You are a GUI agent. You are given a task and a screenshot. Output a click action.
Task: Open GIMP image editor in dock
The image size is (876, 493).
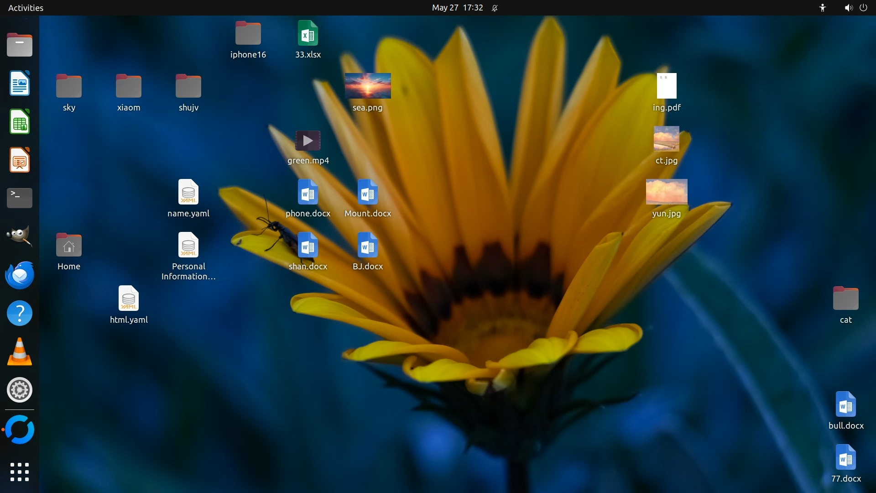pos(20,236)
